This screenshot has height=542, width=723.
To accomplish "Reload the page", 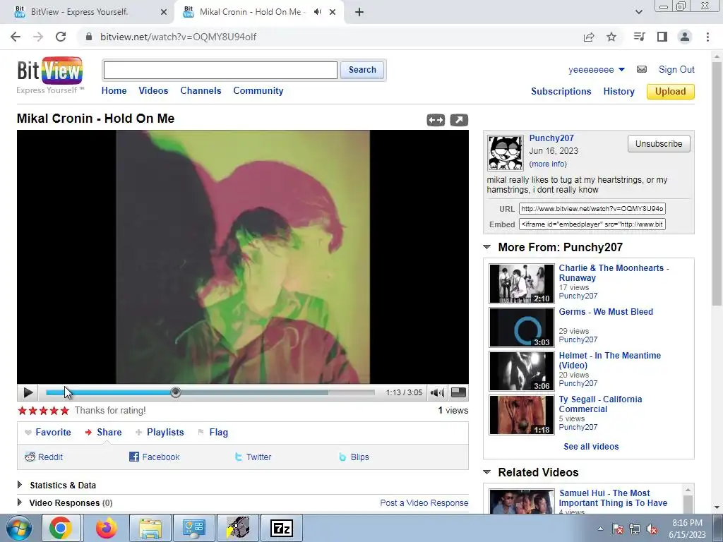I will 61,37.
